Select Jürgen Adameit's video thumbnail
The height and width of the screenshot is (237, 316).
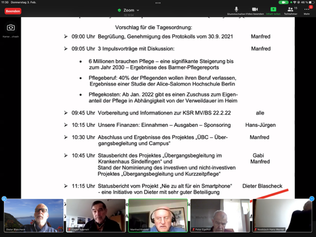click(96, 215)
